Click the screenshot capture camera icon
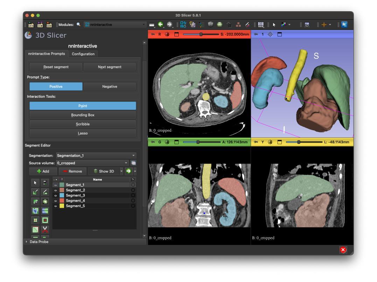The width and height of the screenshot is (377, 282). point(307,25)
